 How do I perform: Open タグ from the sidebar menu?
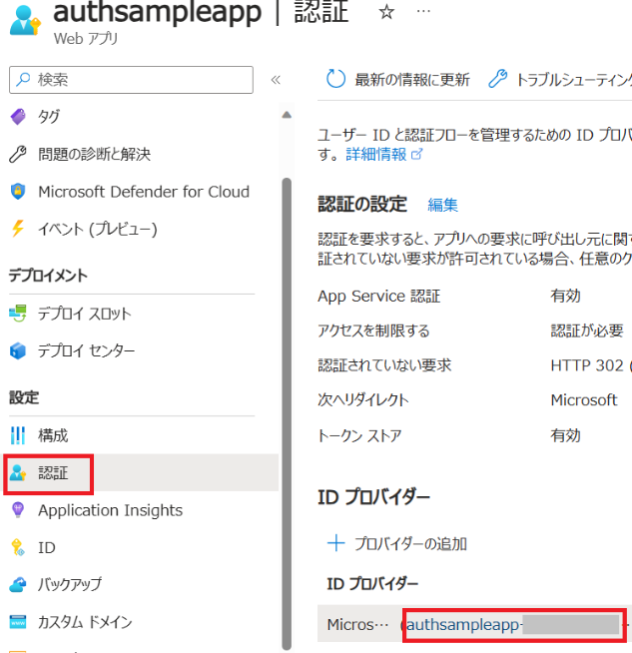[48, 117]
